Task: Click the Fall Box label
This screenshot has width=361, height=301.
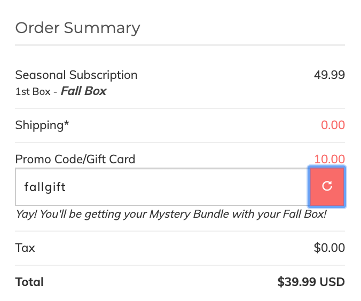Action: (83, 91)
